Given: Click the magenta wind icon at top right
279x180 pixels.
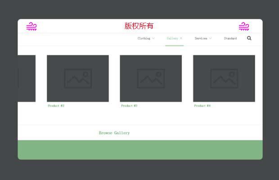Looking at the screenshot, I should (244, 27).
